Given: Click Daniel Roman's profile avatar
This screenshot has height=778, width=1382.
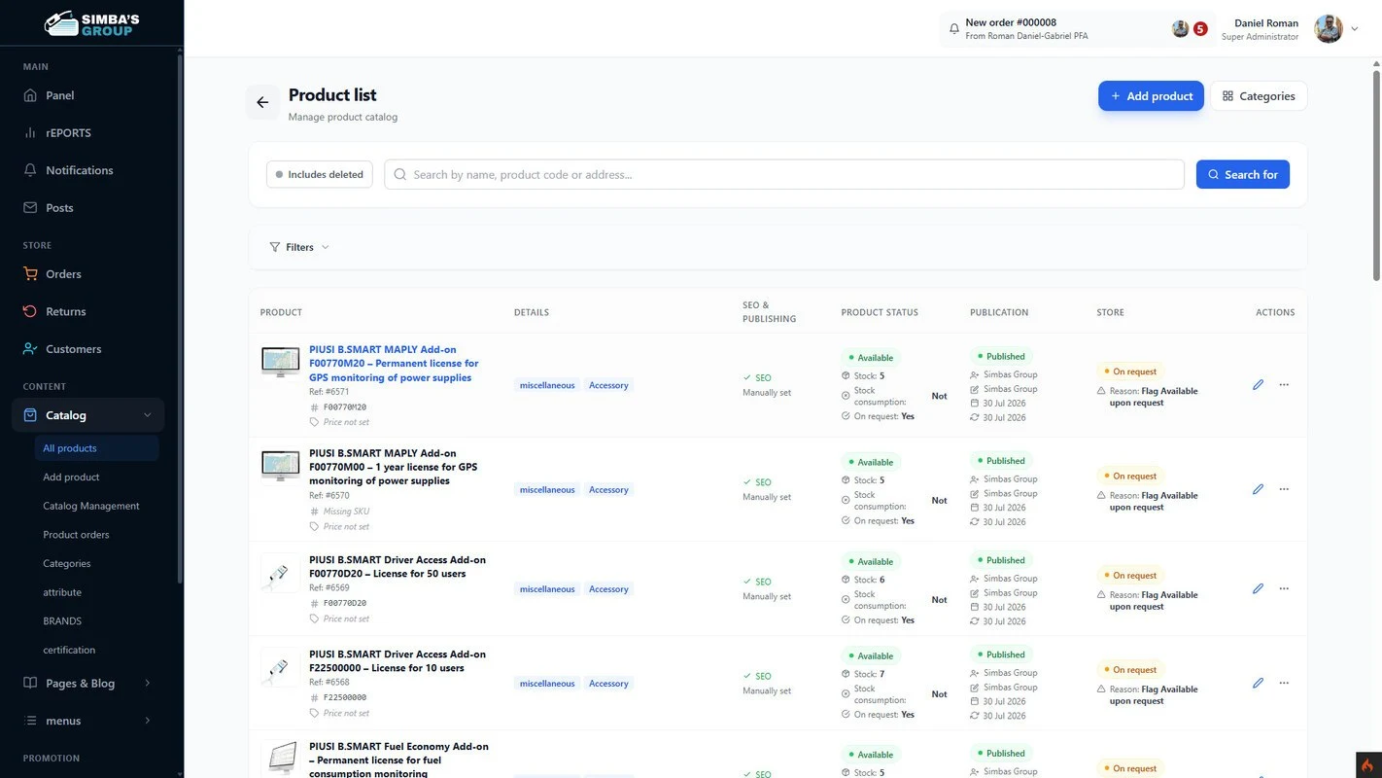Looking at the screenshot, I should tap(1329, 29).
